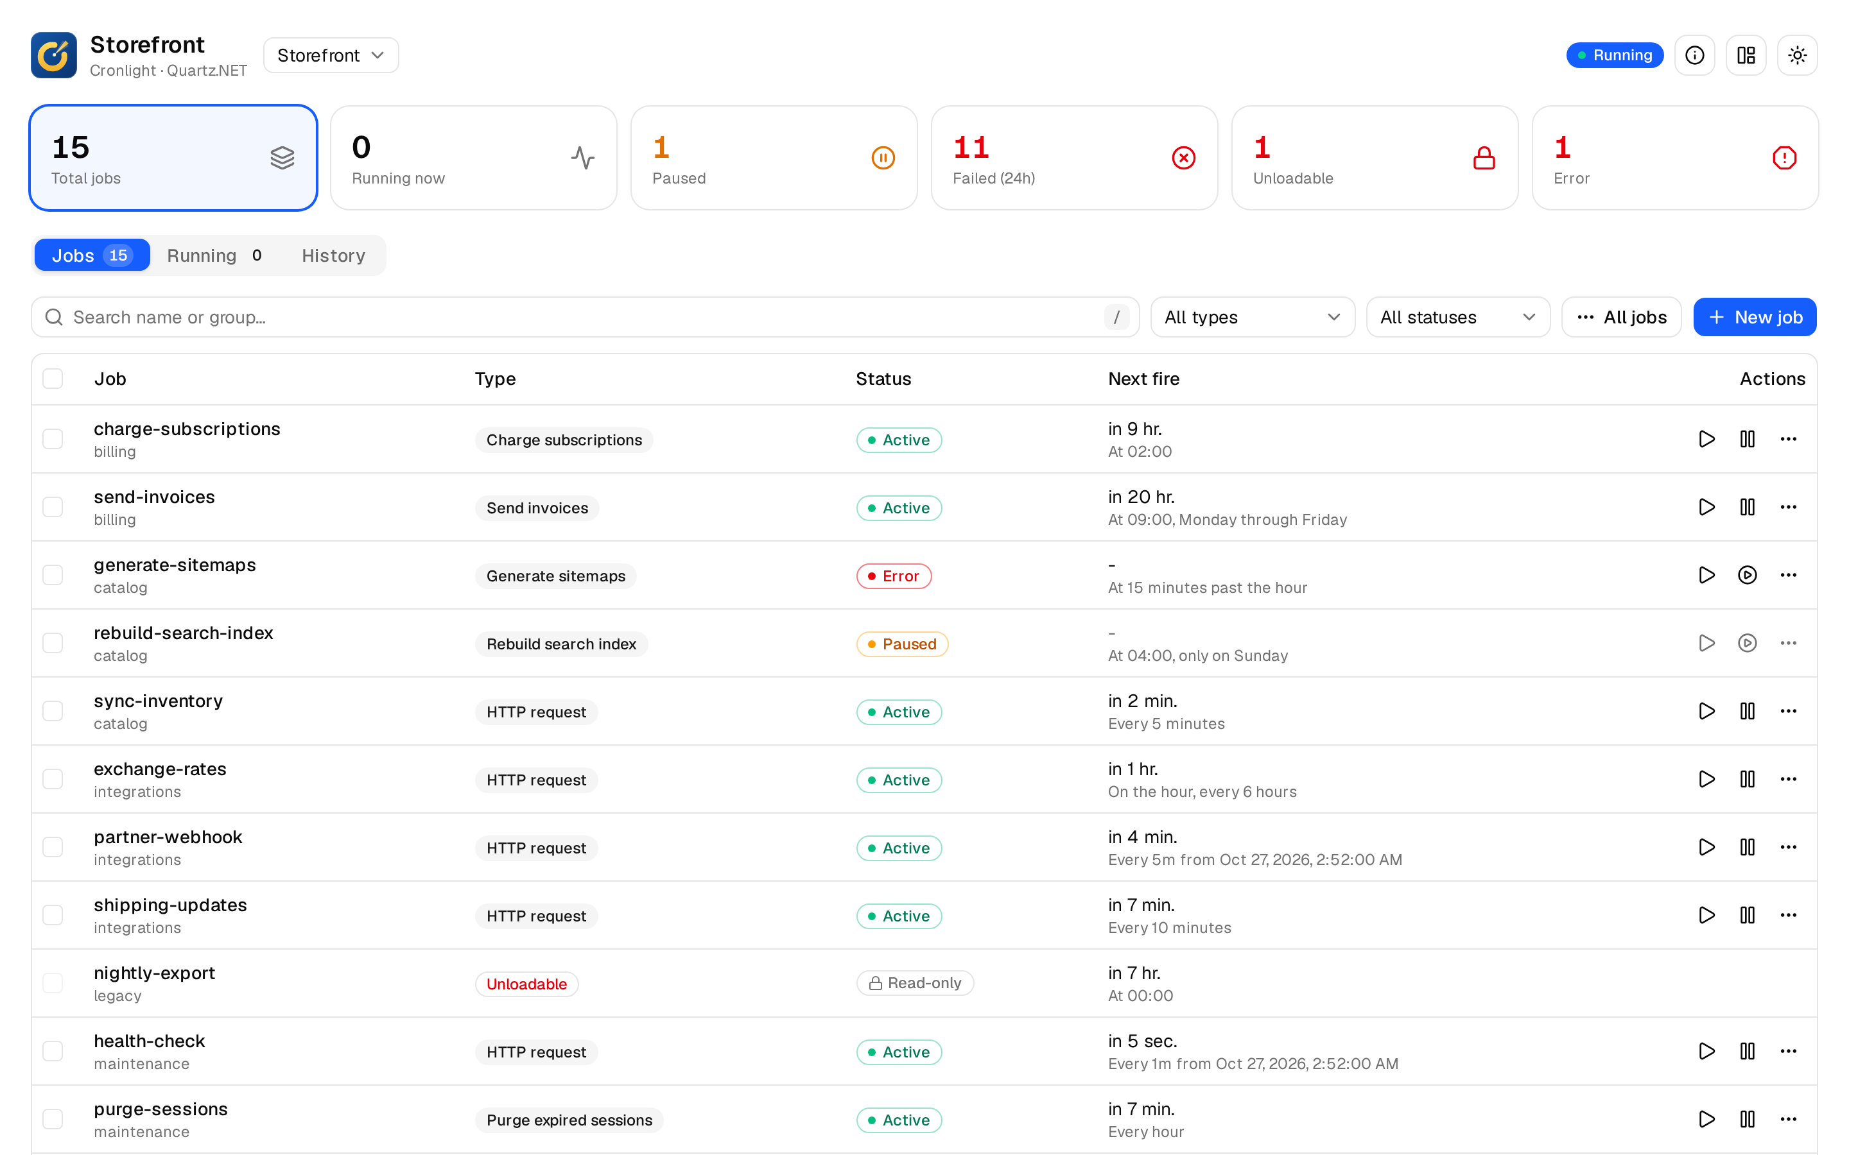Open the layout panels icon
The height and width of the screenshot is (1155, 1849).
click(1745, 55)
